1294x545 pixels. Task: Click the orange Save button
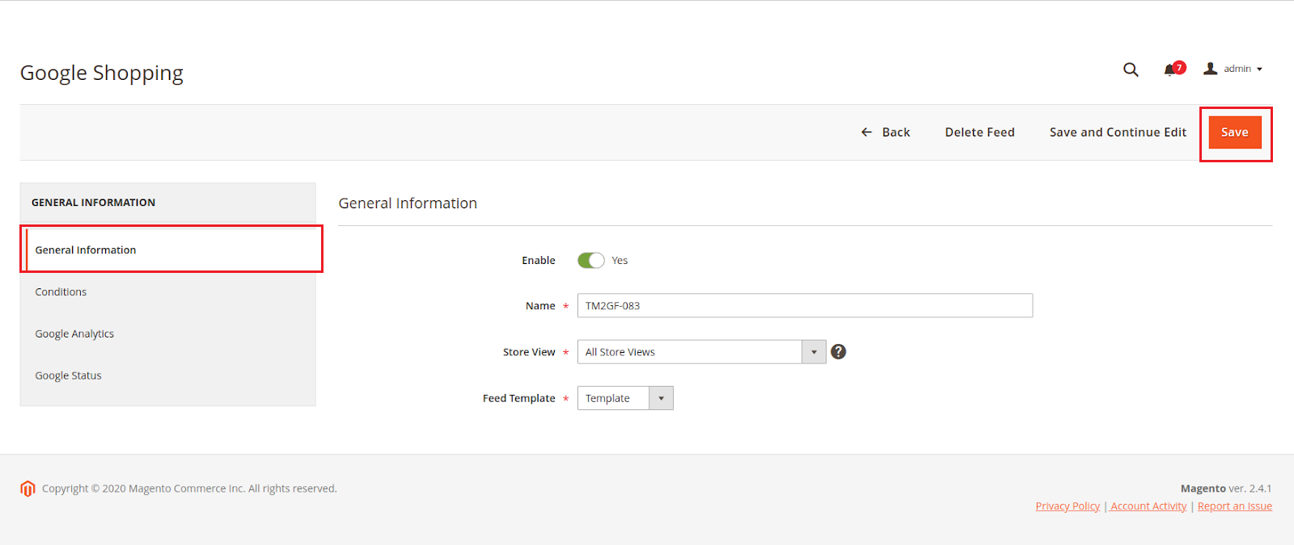coord(1235,132)
